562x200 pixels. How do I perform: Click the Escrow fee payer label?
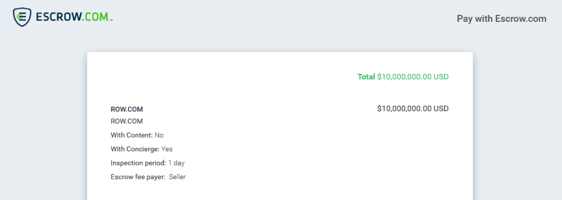point(138,177)
